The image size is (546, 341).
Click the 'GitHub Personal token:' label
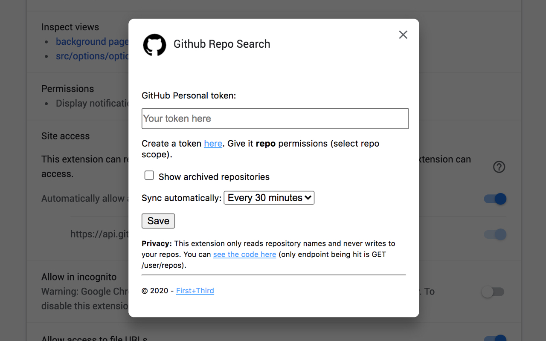click(x=189, y=95)
